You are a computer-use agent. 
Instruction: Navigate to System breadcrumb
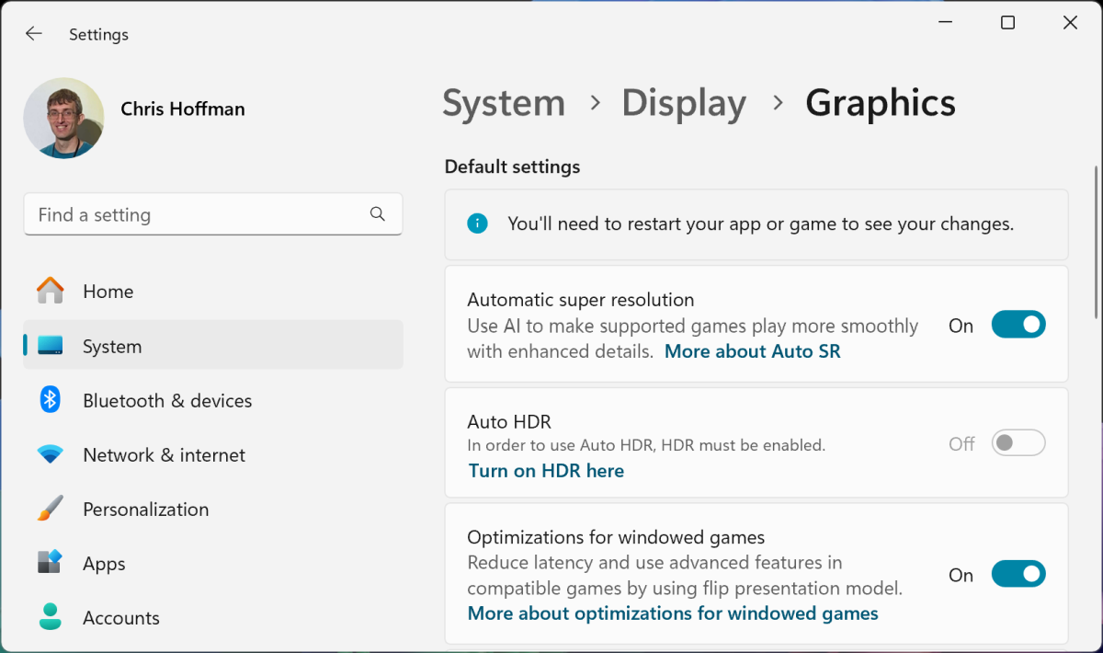pos(504,103)
